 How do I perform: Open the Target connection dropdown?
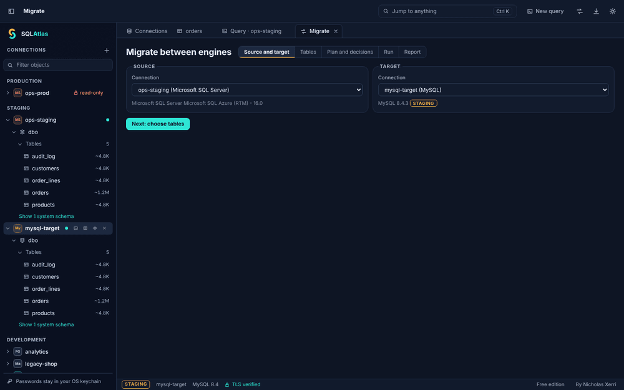pyautogui.click(x=493, y=90)
